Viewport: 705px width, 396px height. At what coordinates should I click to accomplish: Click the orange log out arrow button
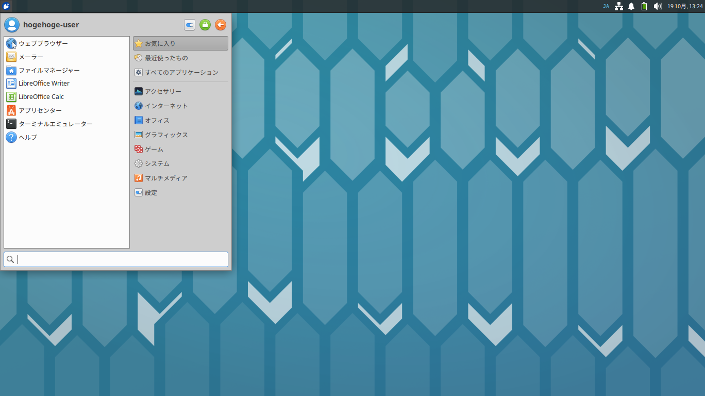click(221, 25)
